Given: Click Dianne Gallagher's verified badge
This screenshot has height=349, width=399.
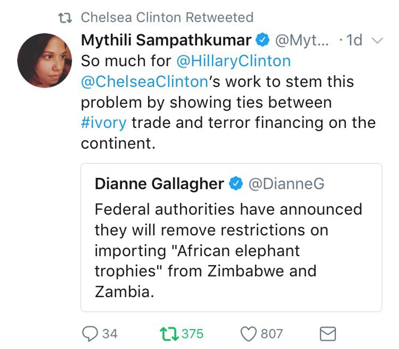Looking at the screenshot, I should tap(235, 184).
